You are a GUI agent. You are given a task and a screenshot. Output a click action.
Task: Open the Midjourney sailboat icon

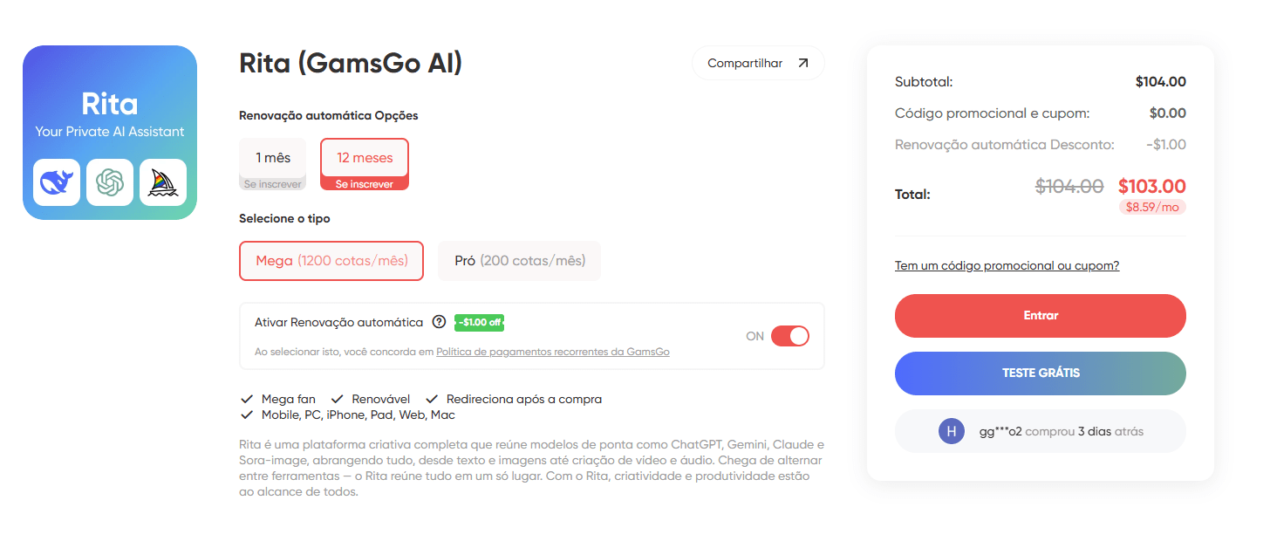(163, 182)
